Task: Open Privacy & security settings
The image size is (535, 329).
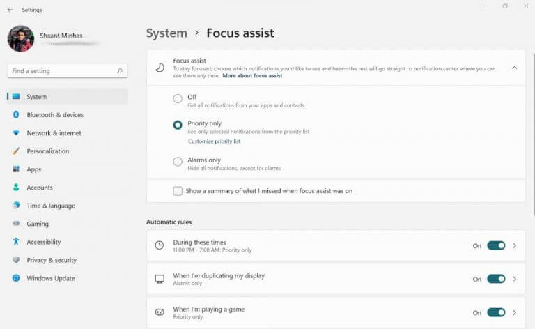Action: pyautogui.click(x=68, y=260)
